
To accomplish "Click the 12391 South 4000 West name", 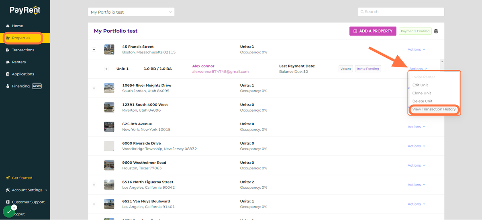I will [x=145, y=104].
